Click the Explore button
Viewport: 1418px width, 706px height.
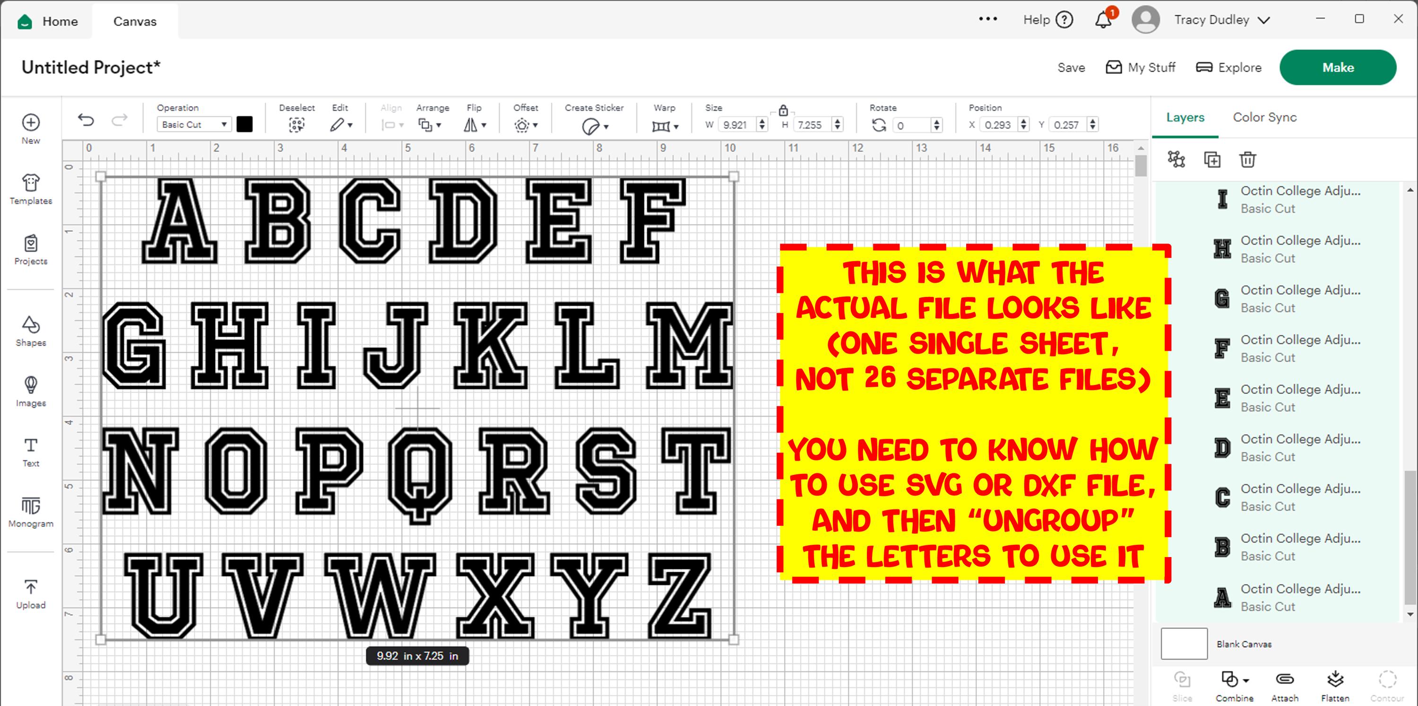[1228, 67]
